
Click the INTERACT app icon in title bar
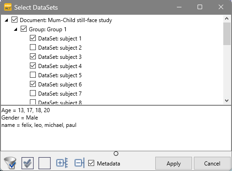8,7
